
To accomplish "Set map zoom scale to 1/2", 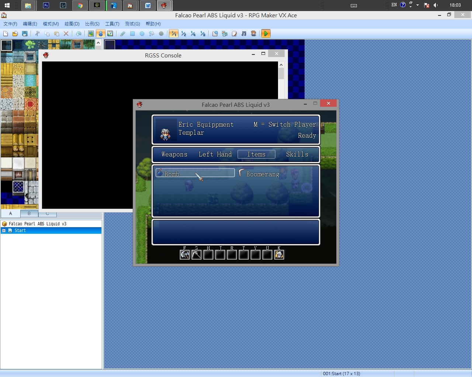I will [183, 34].
